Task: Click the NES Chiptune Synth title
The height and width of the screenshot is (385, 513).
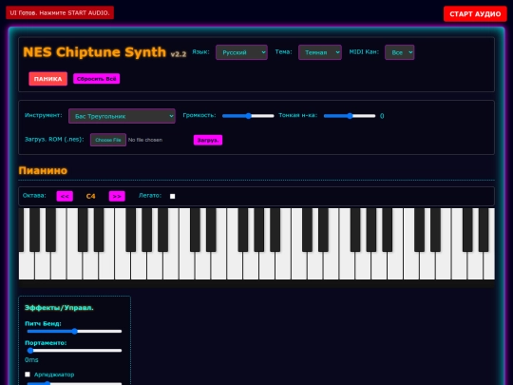Action: click(x=95, y=52)
